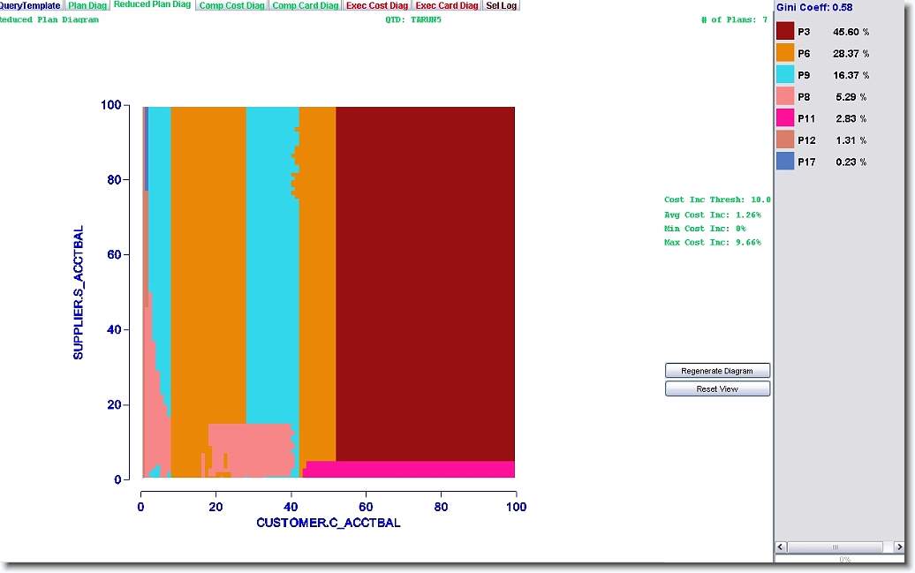Switch to the Exec Cost Diag tab
The image size is (915, 573).
[377, 5]
